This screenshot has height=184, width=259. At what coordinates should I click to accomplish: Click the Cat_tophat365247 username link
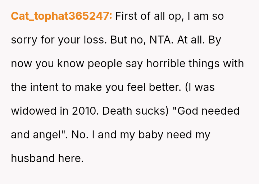coord(62,16)
